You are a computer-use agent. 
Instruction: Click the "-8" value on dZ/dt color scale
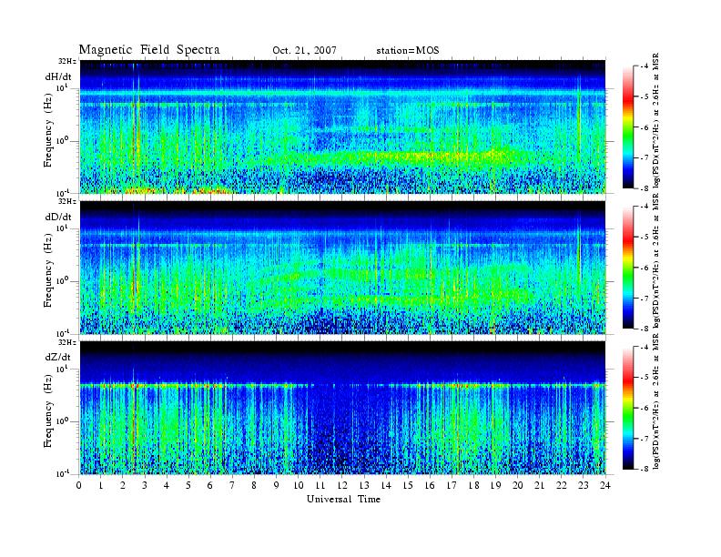point(645,469)
